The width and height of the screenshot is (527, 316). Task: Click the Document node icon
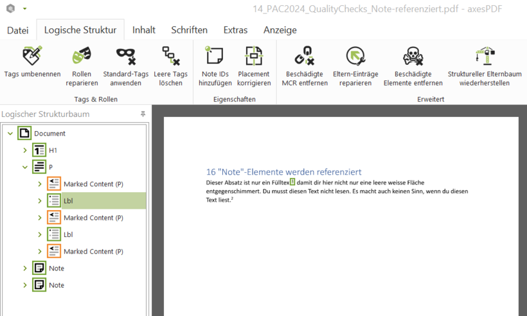(x=24, y=134)
